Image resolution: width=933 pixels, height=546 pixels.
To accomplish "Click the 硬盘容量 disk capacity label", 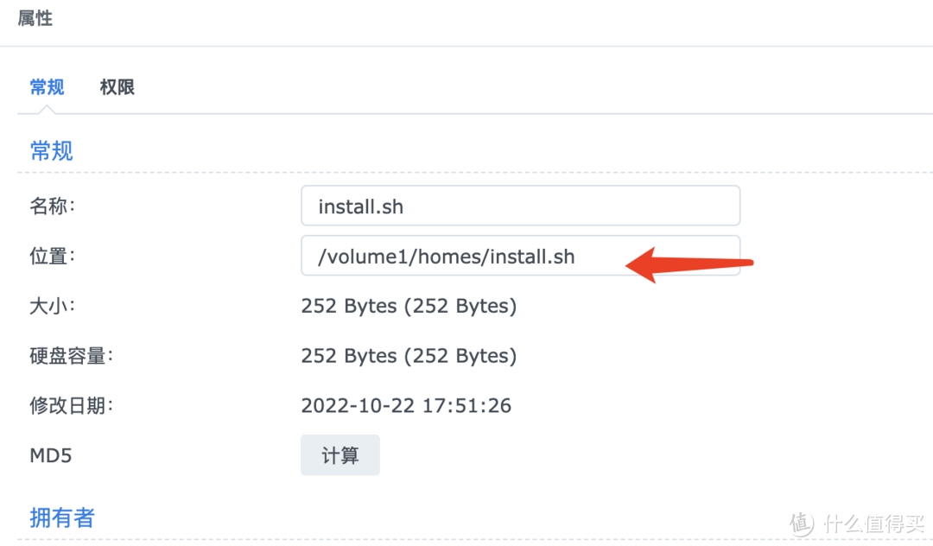I will pos(71,356).
